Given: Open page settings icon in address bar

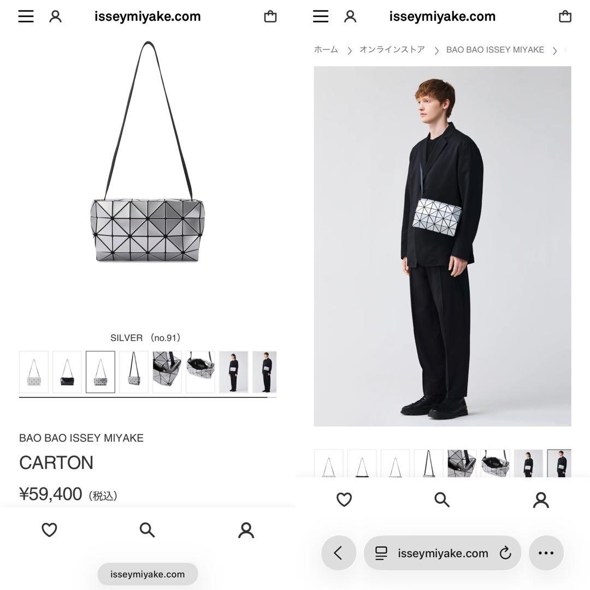Looking at the screenshot, I should [x=381, y=553].
